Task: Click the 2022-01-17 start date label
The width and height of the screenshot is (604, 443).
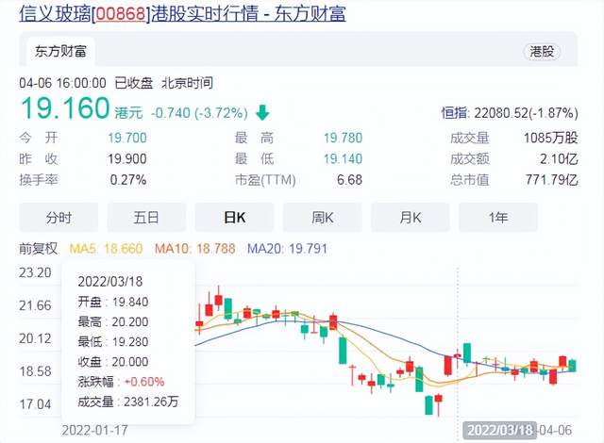Action: pyautogui.click(x=96, y=429)
